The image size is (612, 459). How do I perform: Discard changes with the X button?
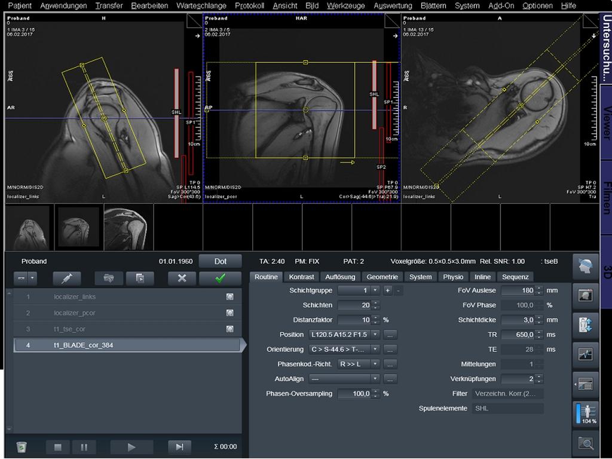point(182,279)
